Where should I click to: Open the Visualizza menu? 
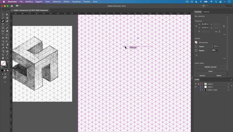(x=76, y=2)
